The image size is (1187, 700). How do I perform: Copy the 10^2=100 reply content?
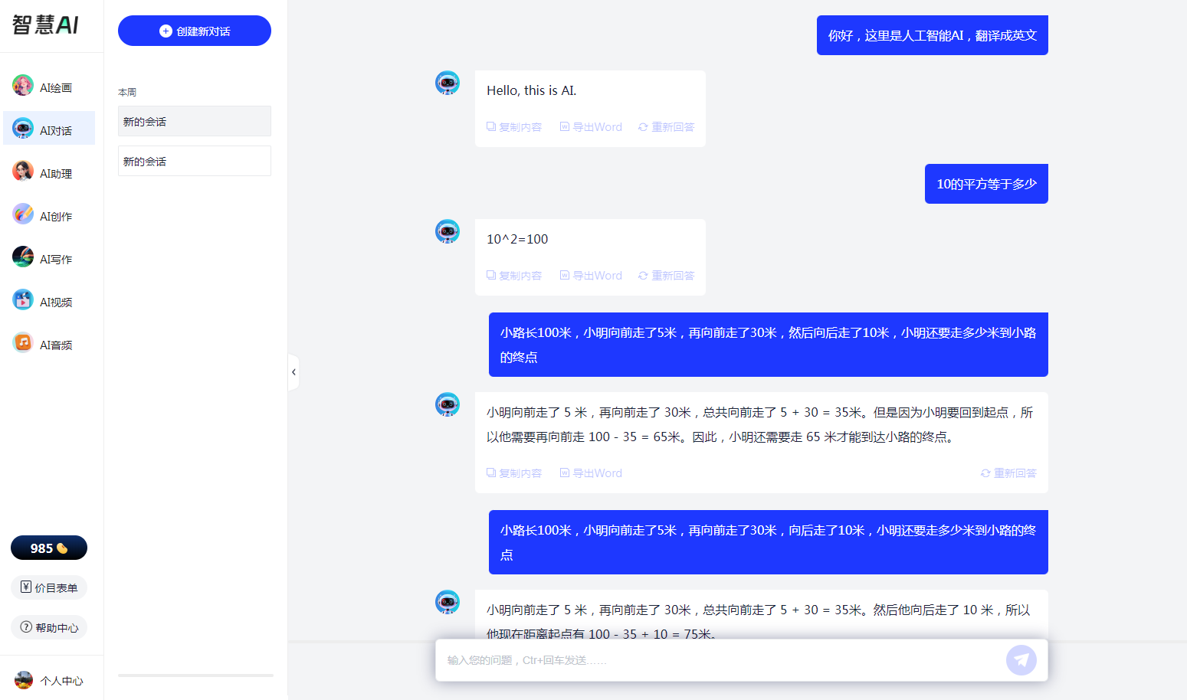click(x=514, y=275)
